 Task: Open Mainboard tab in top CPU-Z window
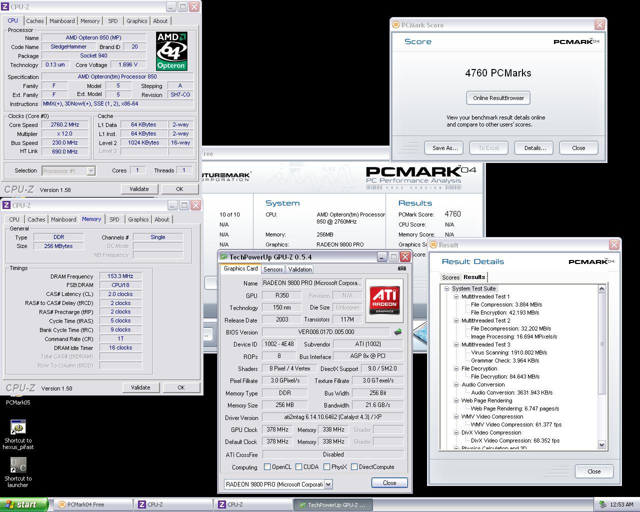click(62, 21)
